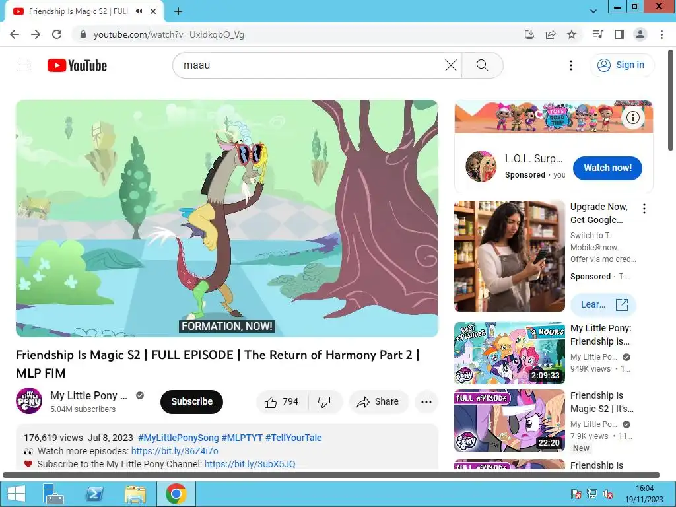View site information lock icon

click(83, 34)
